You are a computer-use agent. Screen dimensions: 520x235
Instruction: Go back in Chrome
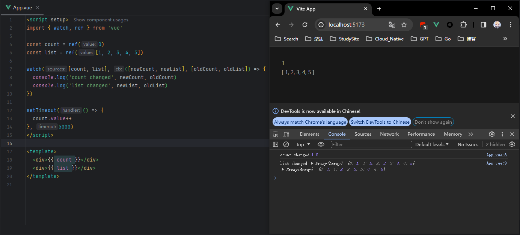(278, 25)
